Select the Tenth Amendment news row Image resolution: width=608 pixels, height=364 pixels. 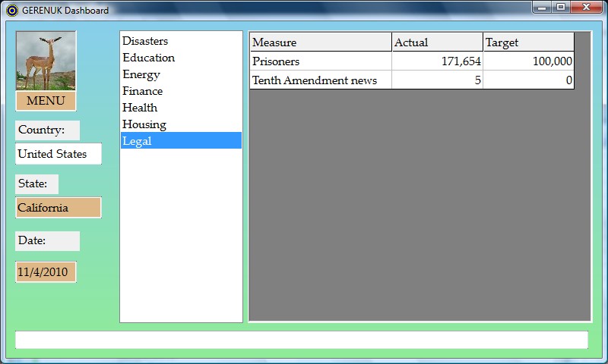pyautogui.click(x=320, y=80)
